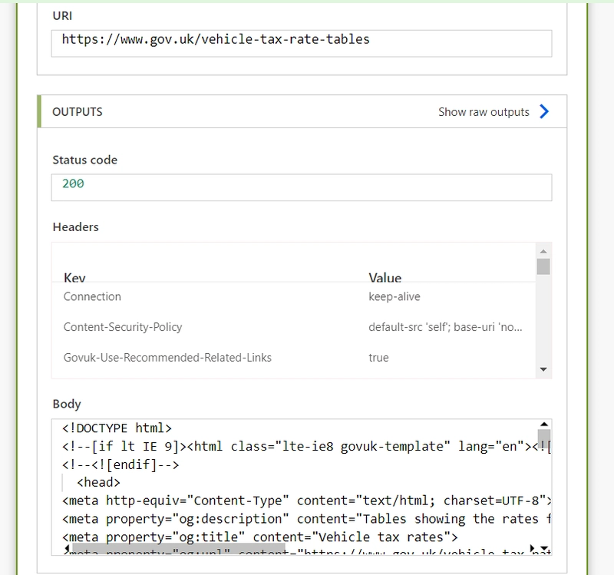Click the Headers scrollbar down arrow
Viewport: 614px width, 575px height.
point(543,369)
